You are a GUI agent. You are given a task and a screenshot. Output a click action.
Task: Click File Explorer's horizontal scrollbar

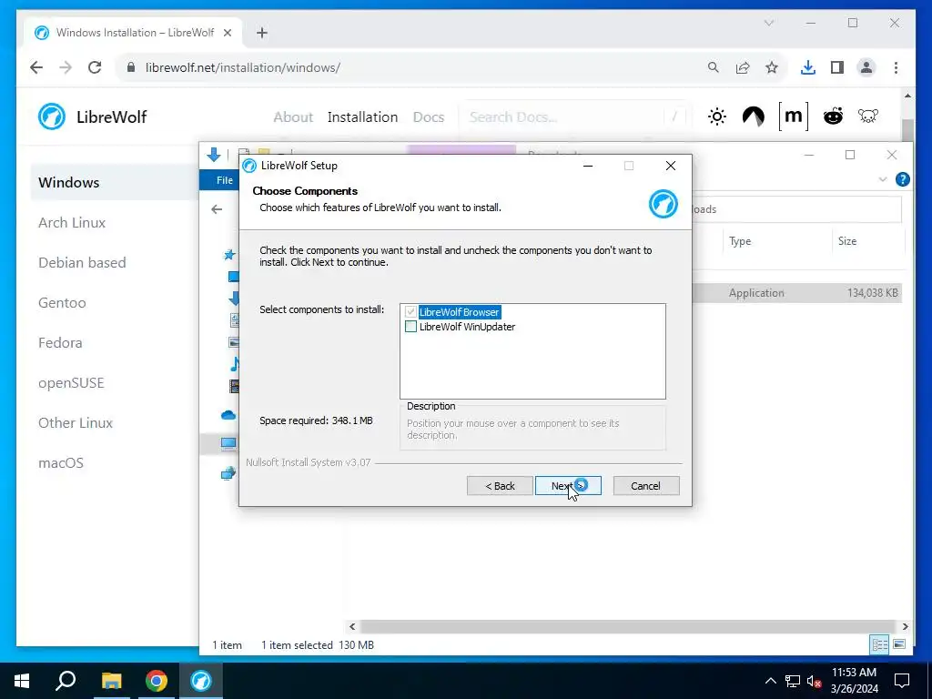[627, 626]
